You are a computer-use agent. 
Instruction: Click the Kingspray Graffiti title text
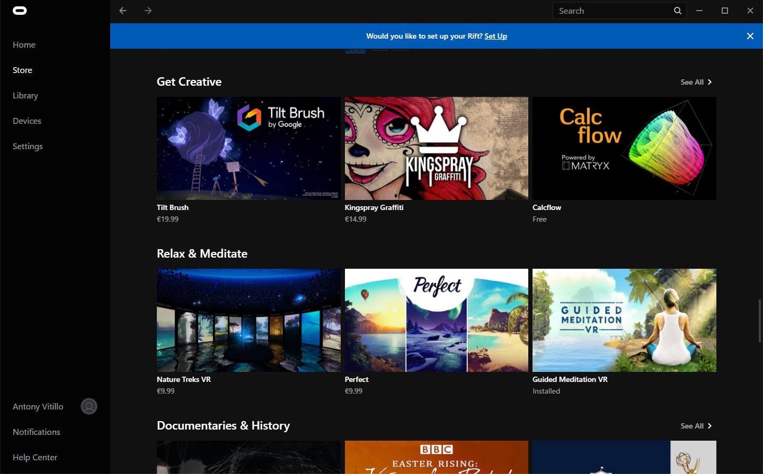click(x=374, y=207)
